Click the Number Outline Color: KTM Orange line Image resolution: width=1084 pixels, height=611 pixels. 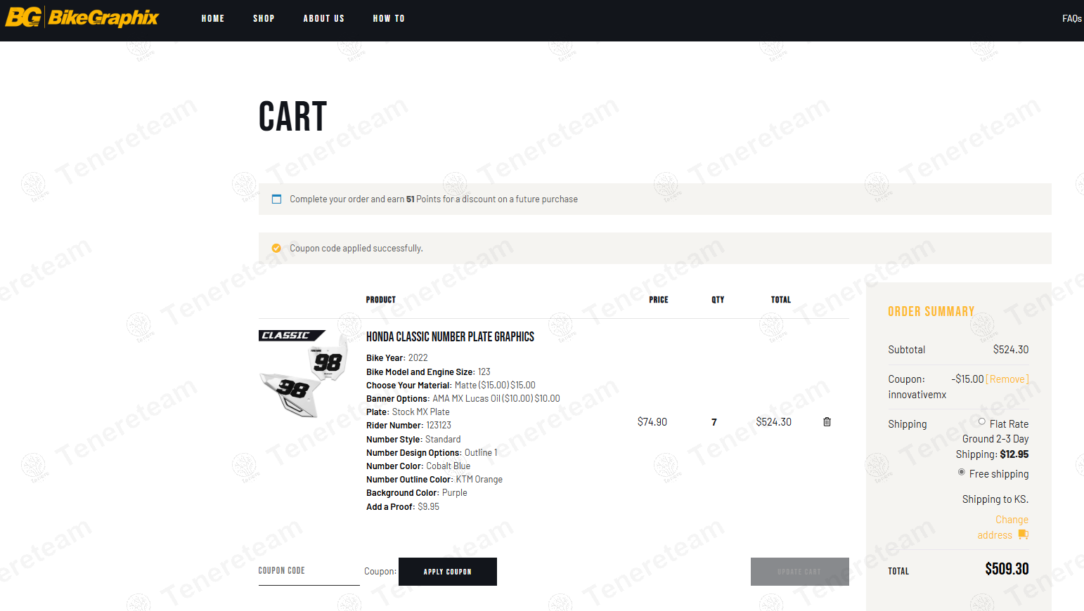point(434,480)
